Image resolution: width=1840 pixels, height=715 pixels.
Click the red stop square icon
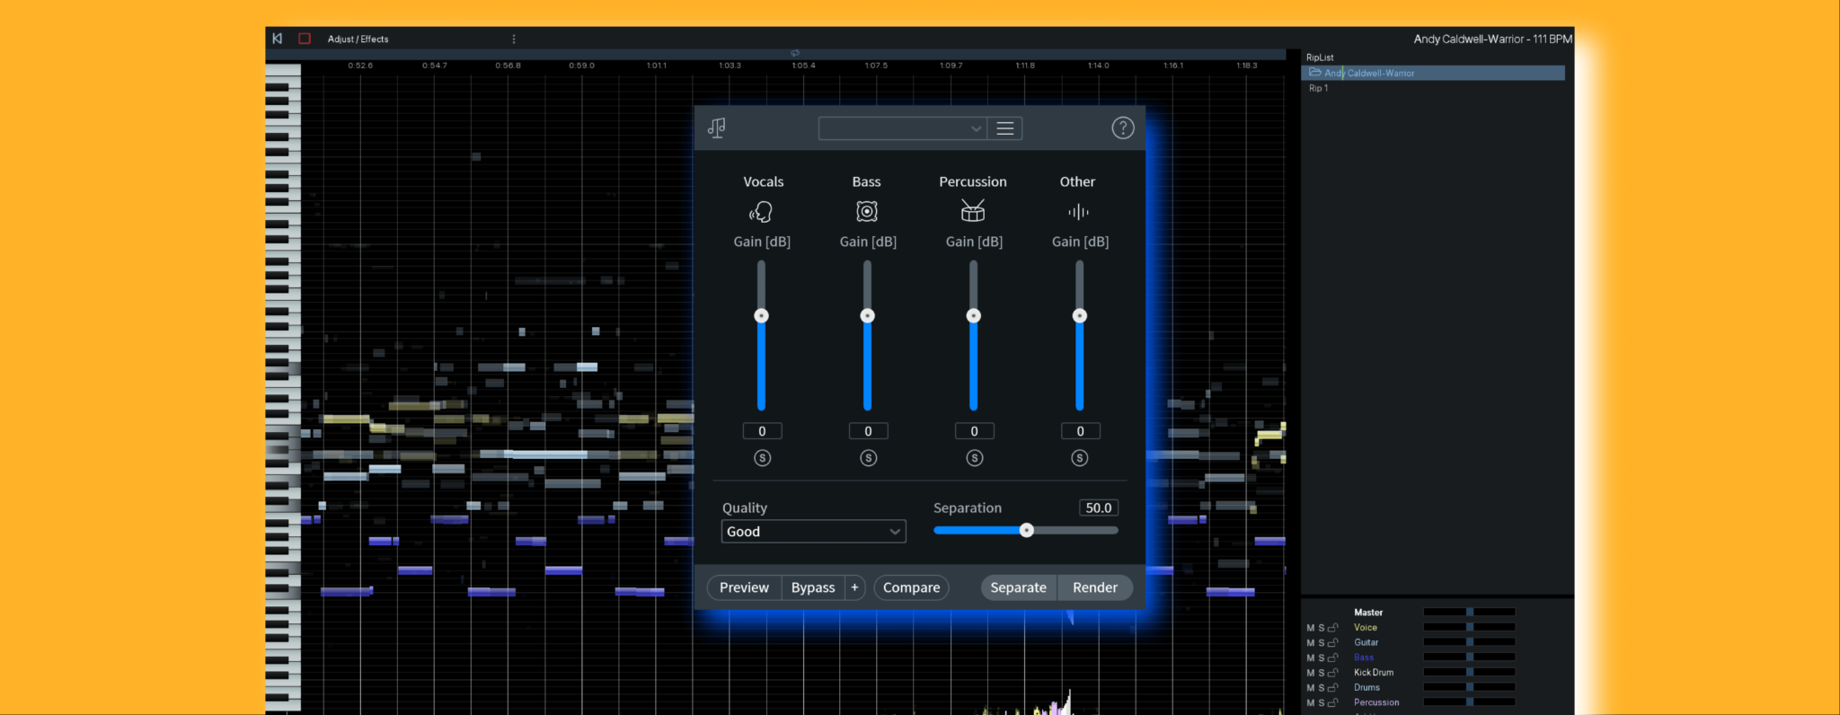[305, 39]
